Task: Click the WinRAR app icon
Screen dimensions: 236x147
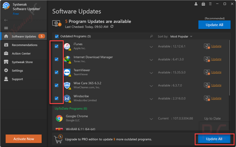Action: coord(59,129)
